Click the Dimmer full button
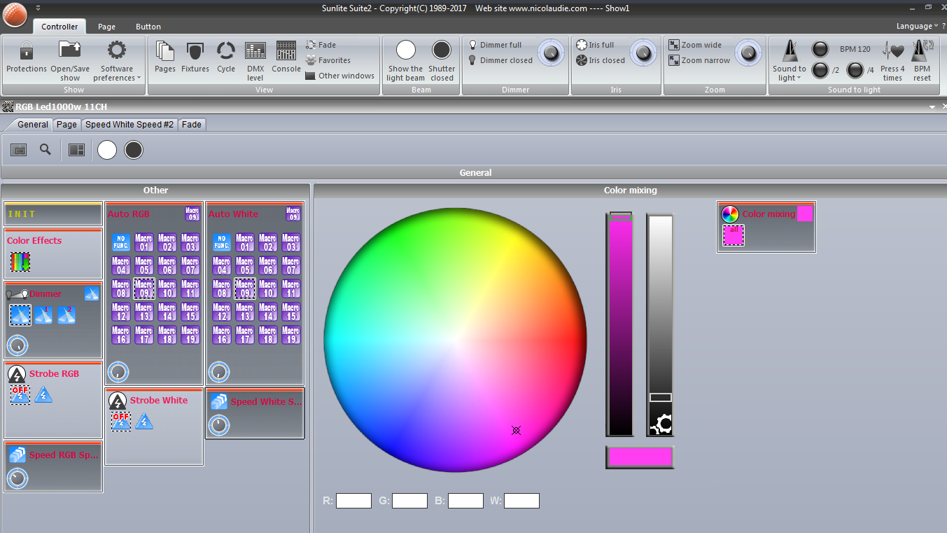This screenshot has width=947, height=533. (500, 45)
